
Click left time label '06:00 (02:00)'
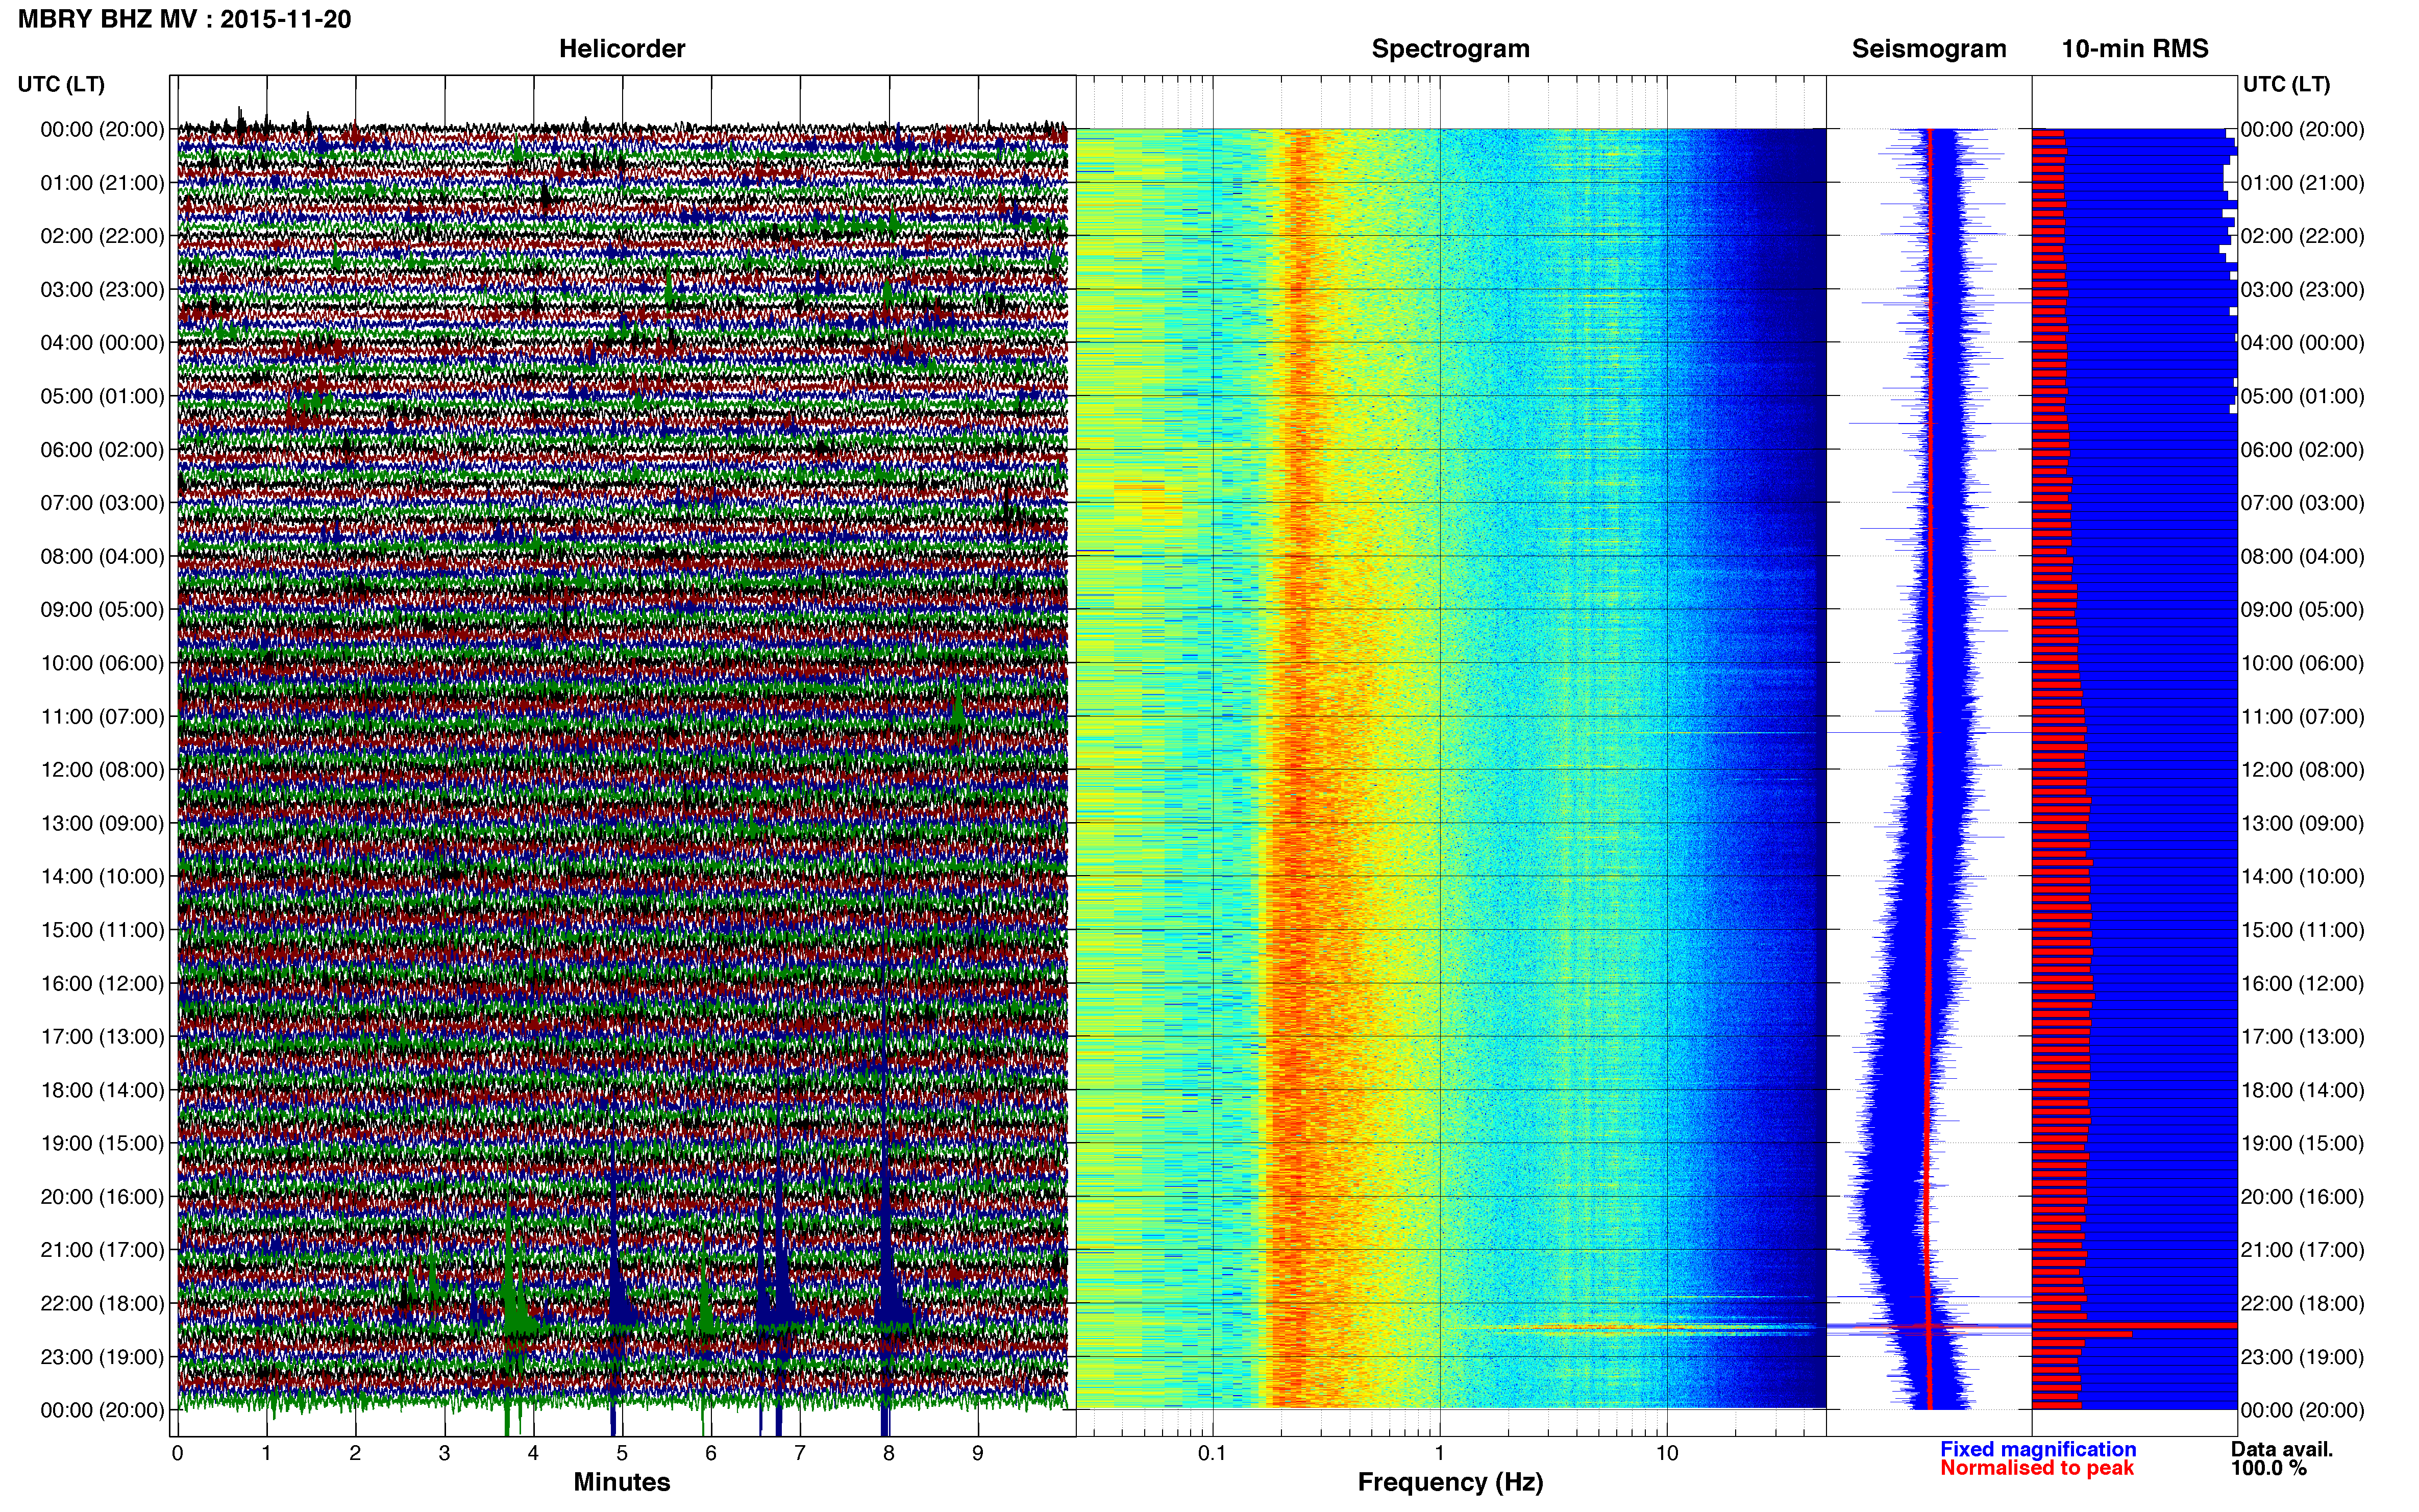pos(102,450)
